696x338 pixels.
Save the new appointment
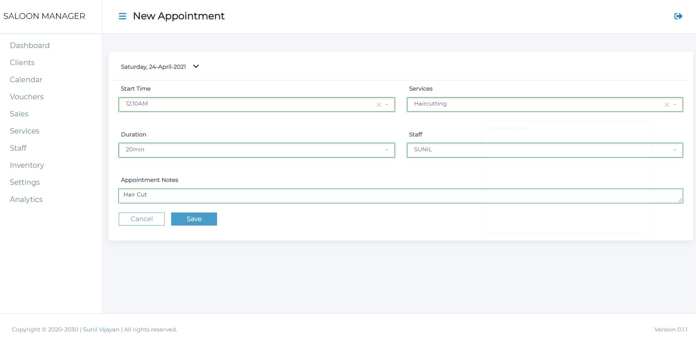(194, 219)
